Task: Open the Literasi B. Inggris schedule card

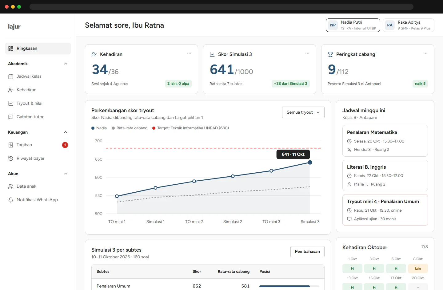Action: [385, 175]
